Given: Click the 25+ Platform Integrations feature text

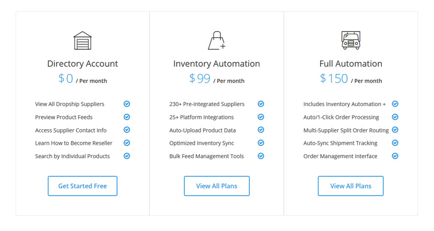Looking at the screenshot, I should point(201,117).
